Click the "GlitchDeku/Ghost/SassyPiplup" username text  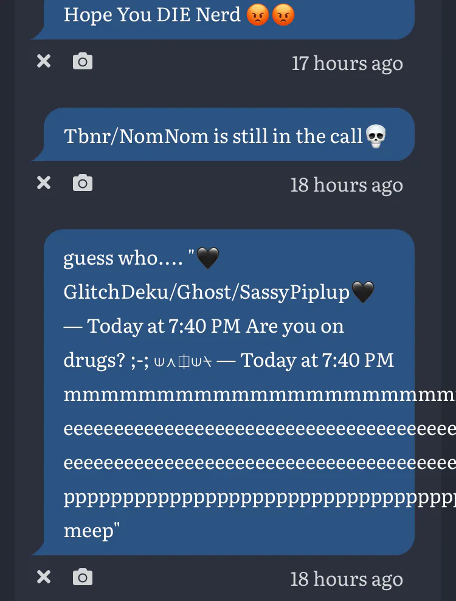(207, 292)
